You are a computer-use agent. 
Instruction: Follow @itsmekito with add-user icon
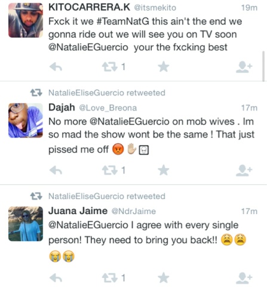[x=244, y=67]
